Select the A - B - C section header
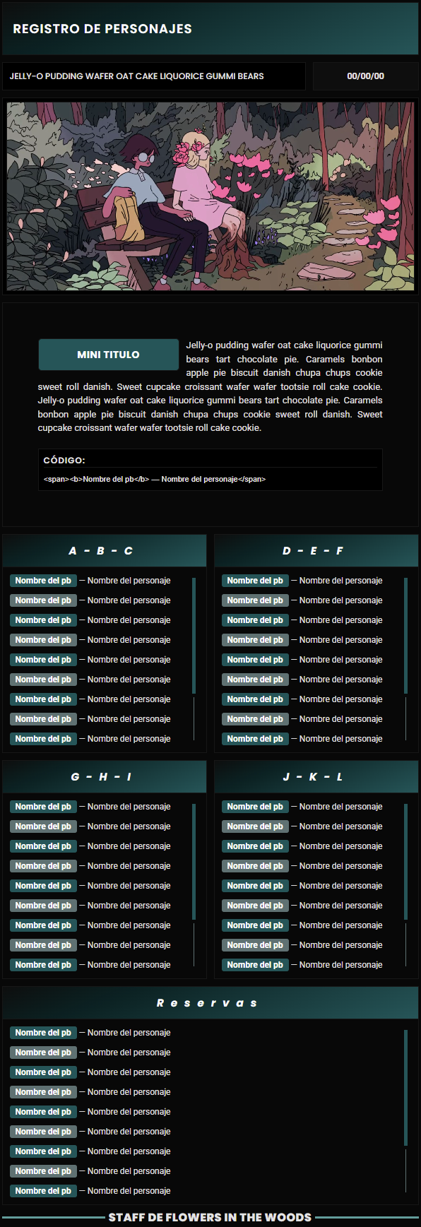 pos(105,551)
